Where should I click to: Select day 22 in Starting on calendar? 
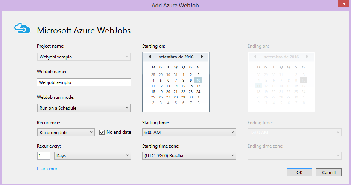pos(183,92)
